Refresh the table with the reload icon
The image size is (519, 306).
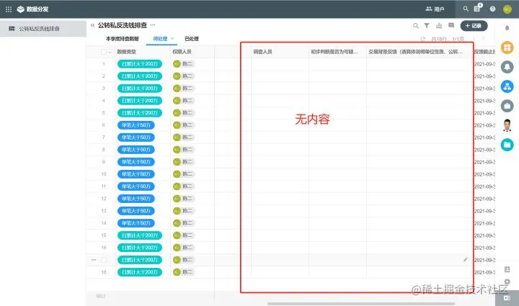point(422,39)
